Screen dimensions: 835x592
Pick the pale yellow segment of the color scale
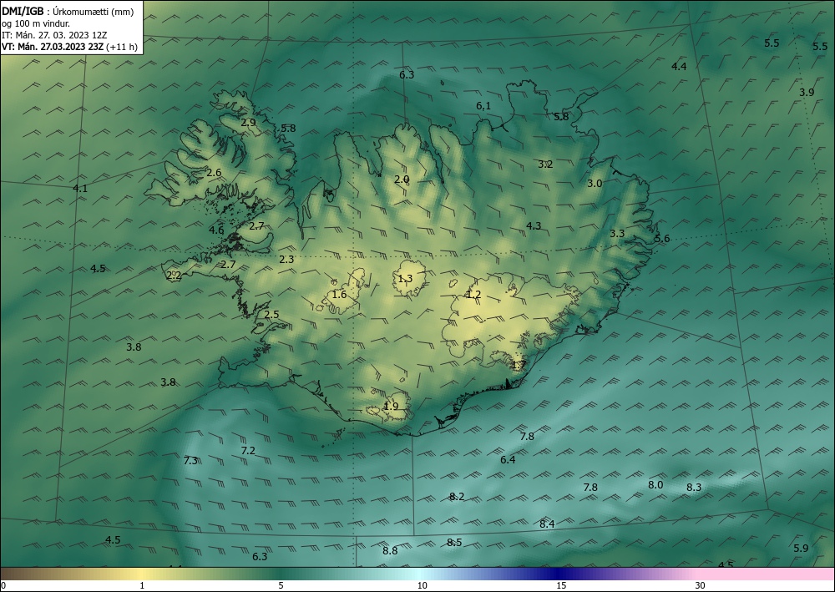(x=141, y=574)
